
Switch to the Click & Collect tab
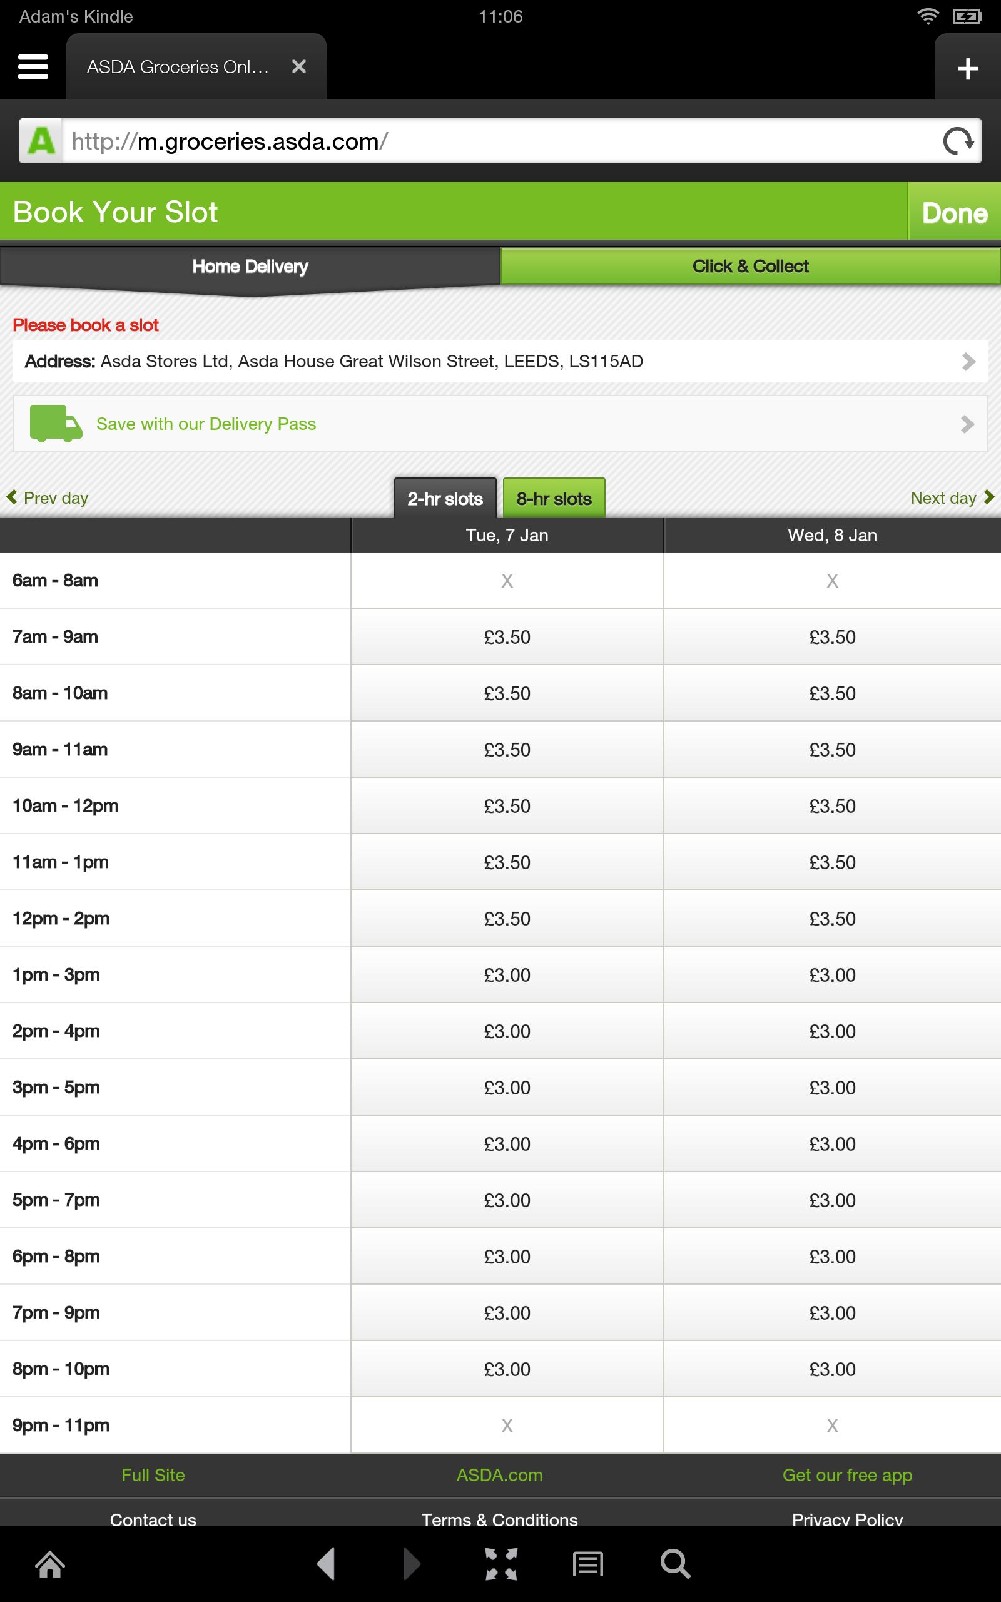pyautogui.click(x=750, y=266)
